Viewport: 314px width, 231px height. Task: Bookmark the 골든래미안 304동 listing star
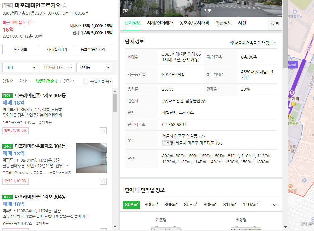pyautogui.click(x=103, y=181)
